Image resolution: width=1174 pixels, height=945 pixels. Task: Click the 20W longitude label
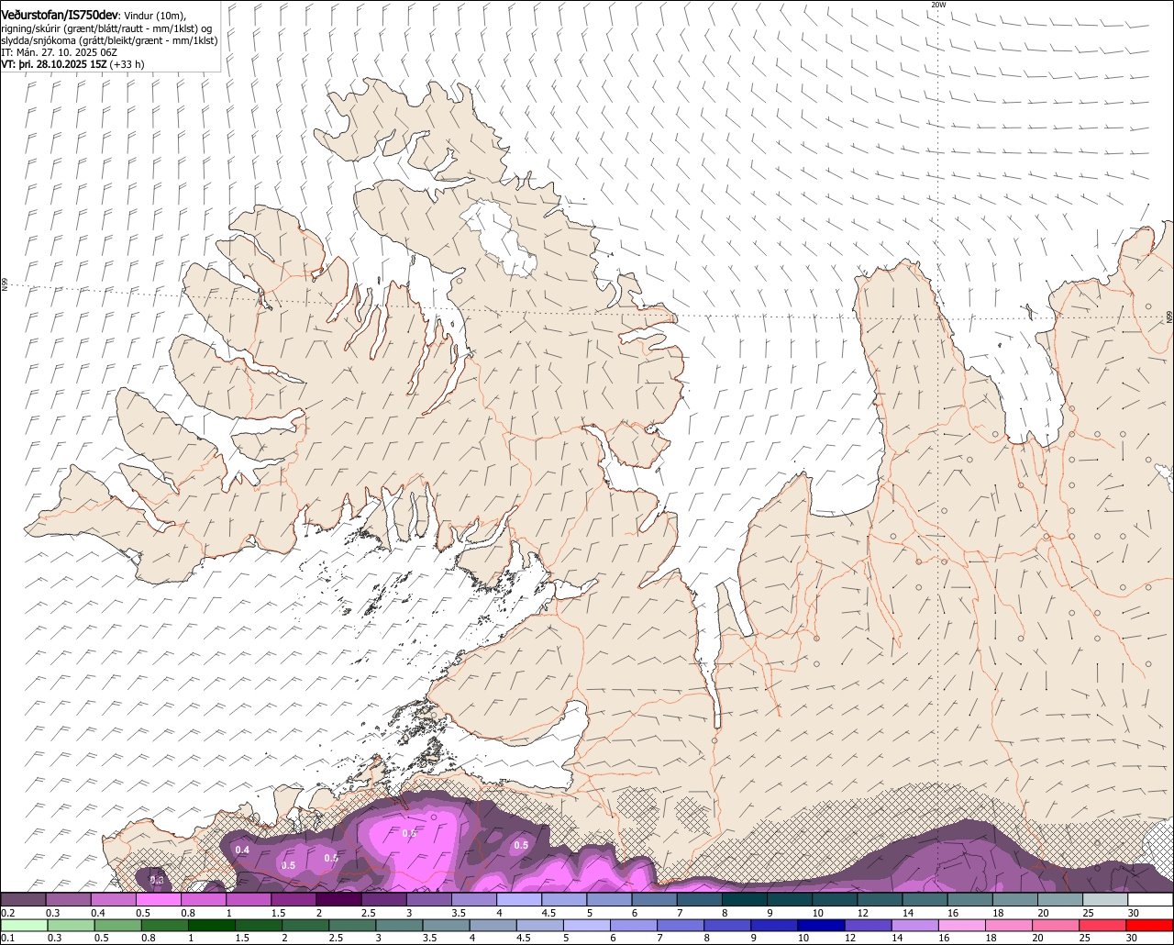937,5
